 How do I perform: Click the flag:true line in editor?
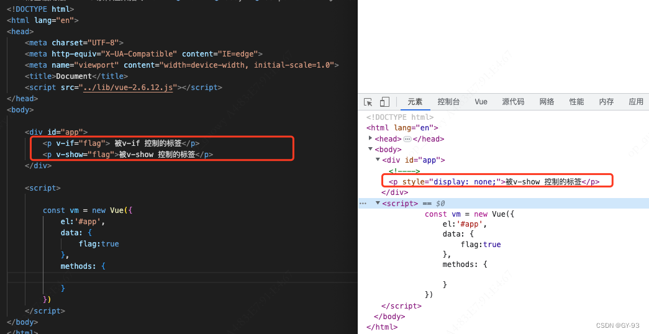click(x=99, y=244)
